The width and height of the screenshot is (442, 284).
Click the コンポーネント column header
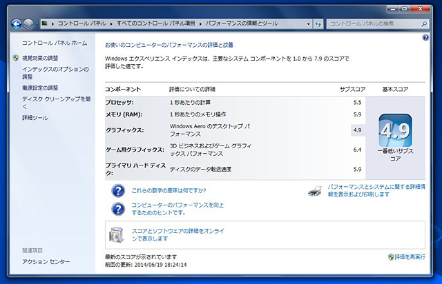click(123, 89)
